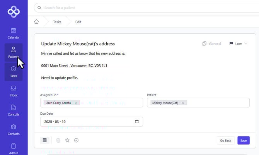The image size is (259, 155).
Task: Open the Assigned To selector field
Action: click(x=92, y=103)
